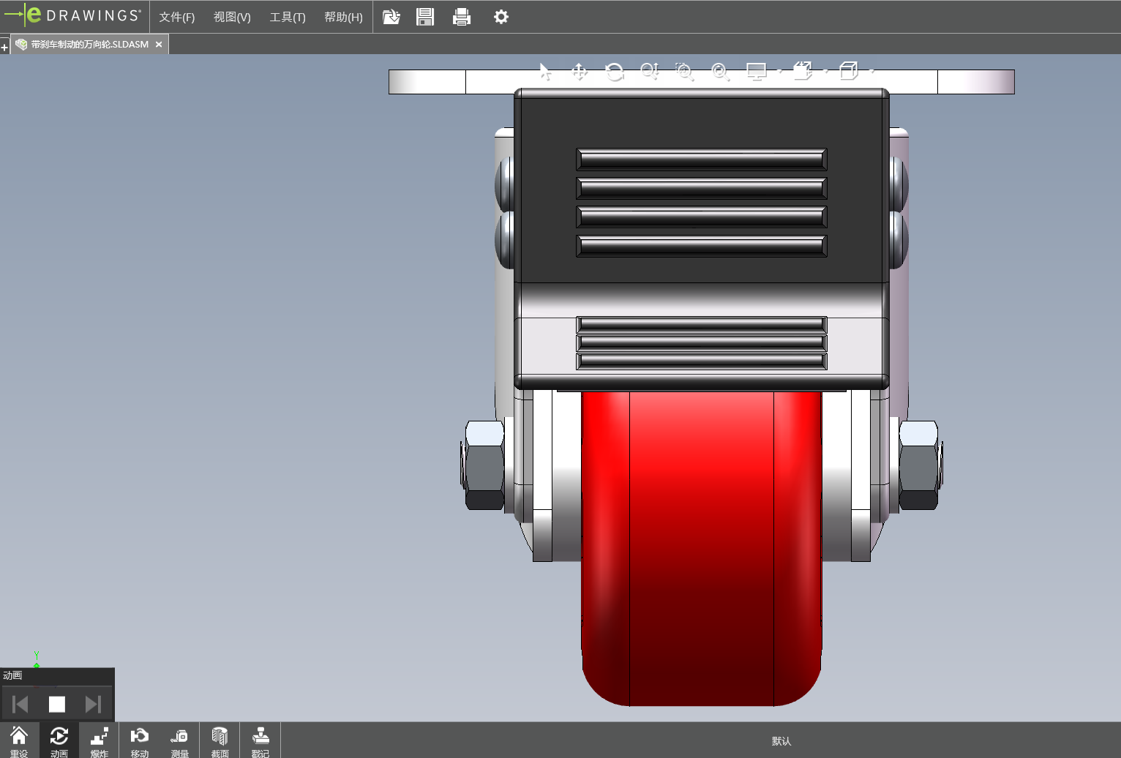Activate the 截面 section tool
The image size is (1121, 758).
[x=220, y=740]
